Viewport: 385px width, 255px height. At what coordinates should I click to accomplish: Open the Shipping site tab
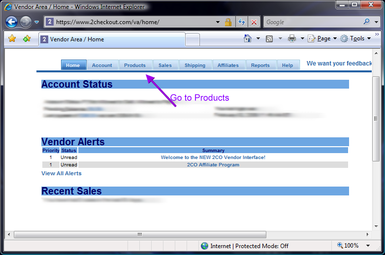[195, 65]
